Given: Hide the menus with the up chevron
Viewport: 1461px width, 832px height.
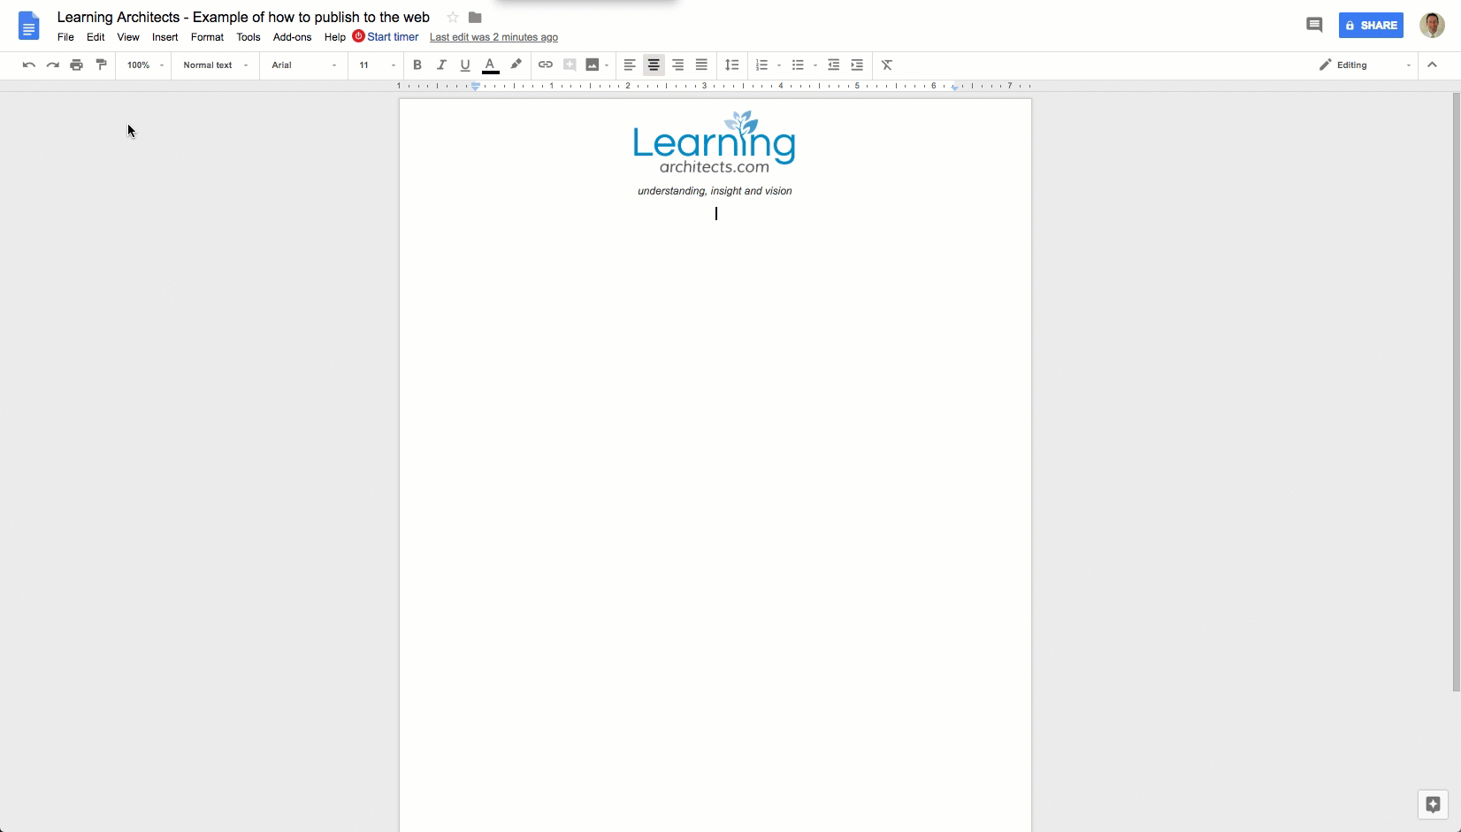Looking at the screenshot, I should tap(1433, 65).
